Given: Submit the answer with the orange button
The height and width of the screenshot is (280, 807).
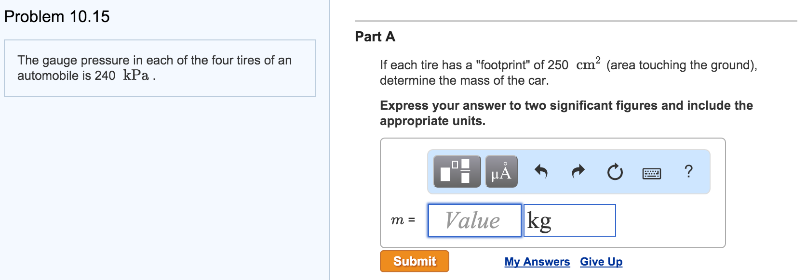Looking at the screenshot, I should (x=415, y=261).
